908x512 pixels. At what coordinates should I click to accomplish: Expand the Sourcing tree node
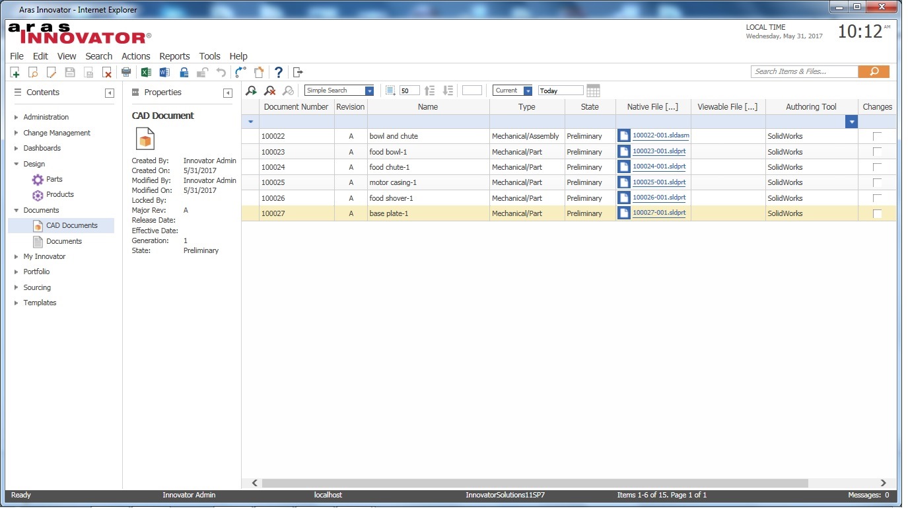pos(17,287)
